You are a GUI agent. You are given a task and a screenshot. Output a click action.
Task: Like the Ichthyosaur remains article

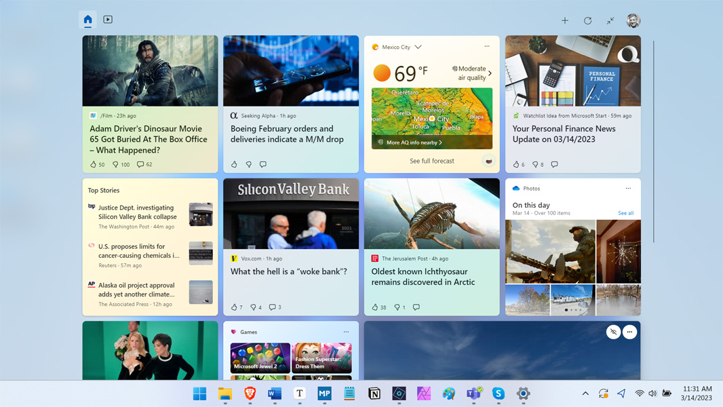375,307
